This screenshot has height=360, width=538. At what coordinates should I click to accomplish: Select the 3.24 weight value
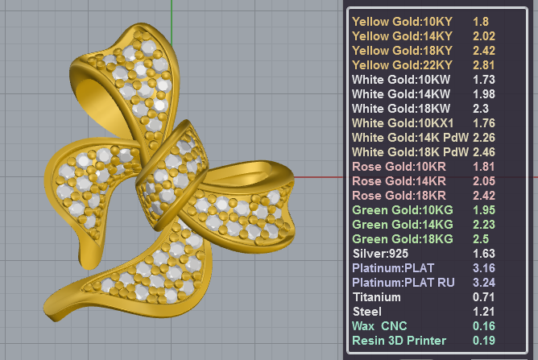pyautogui.click(x=484, y=283)
